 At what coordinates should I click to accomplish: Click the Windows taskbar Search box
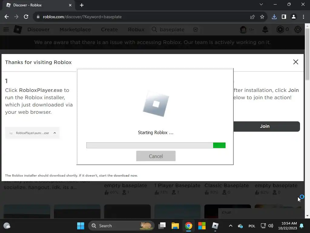click(121, 226)
